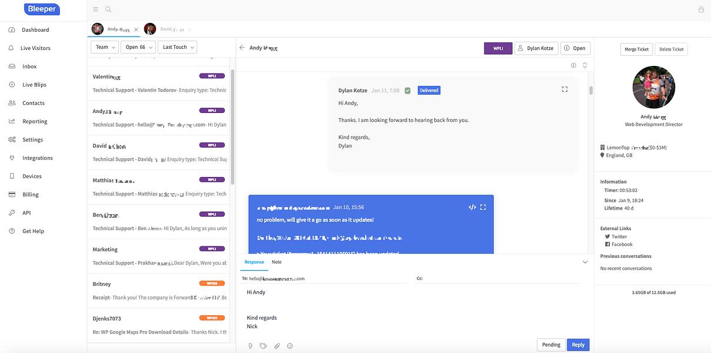The width and height of the screenshot is (711, 353).
Task: Switch to the Response tab
Action: [254, 262]
